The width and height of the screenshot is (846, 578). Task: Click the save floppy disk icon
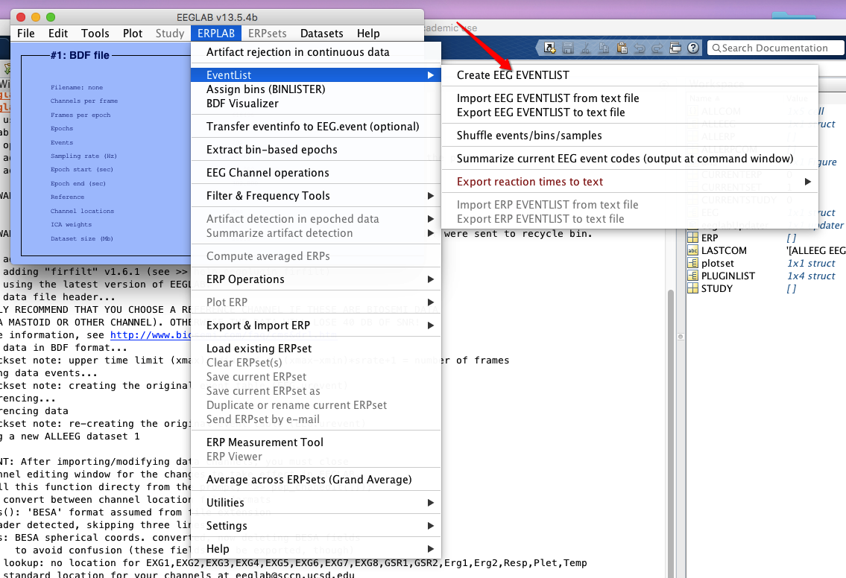click(567, 48)
